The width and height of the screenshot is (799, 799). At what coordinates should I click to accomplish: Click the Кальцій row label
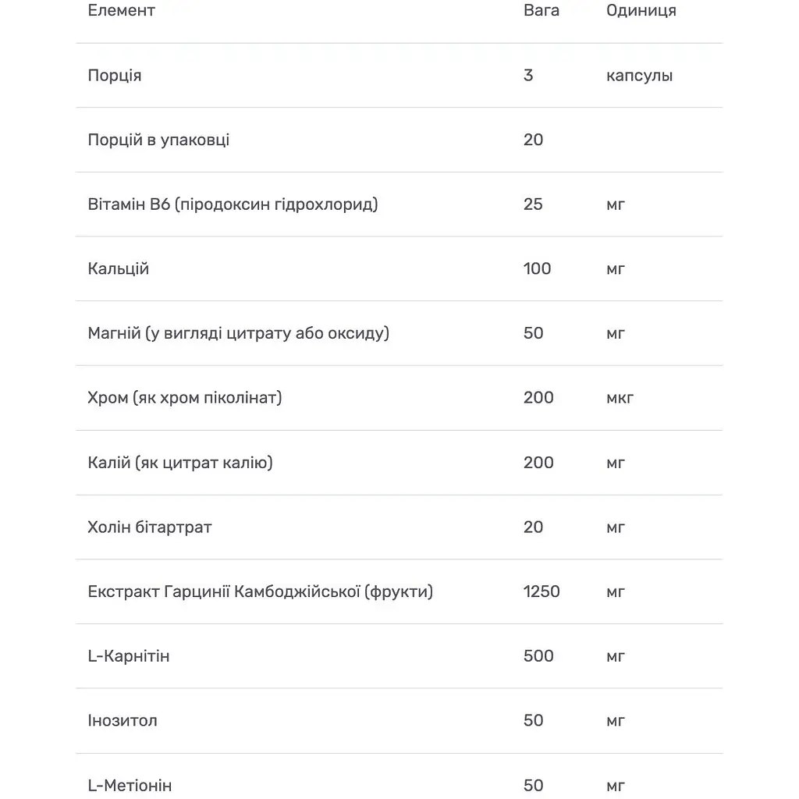[119, 269]
